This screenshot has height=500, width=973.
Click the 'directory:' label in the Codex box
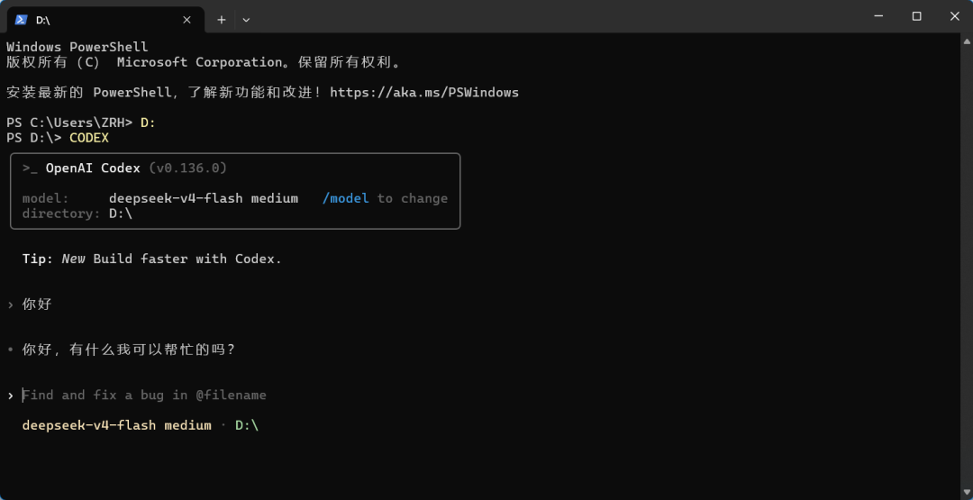(x=61, y=214)
